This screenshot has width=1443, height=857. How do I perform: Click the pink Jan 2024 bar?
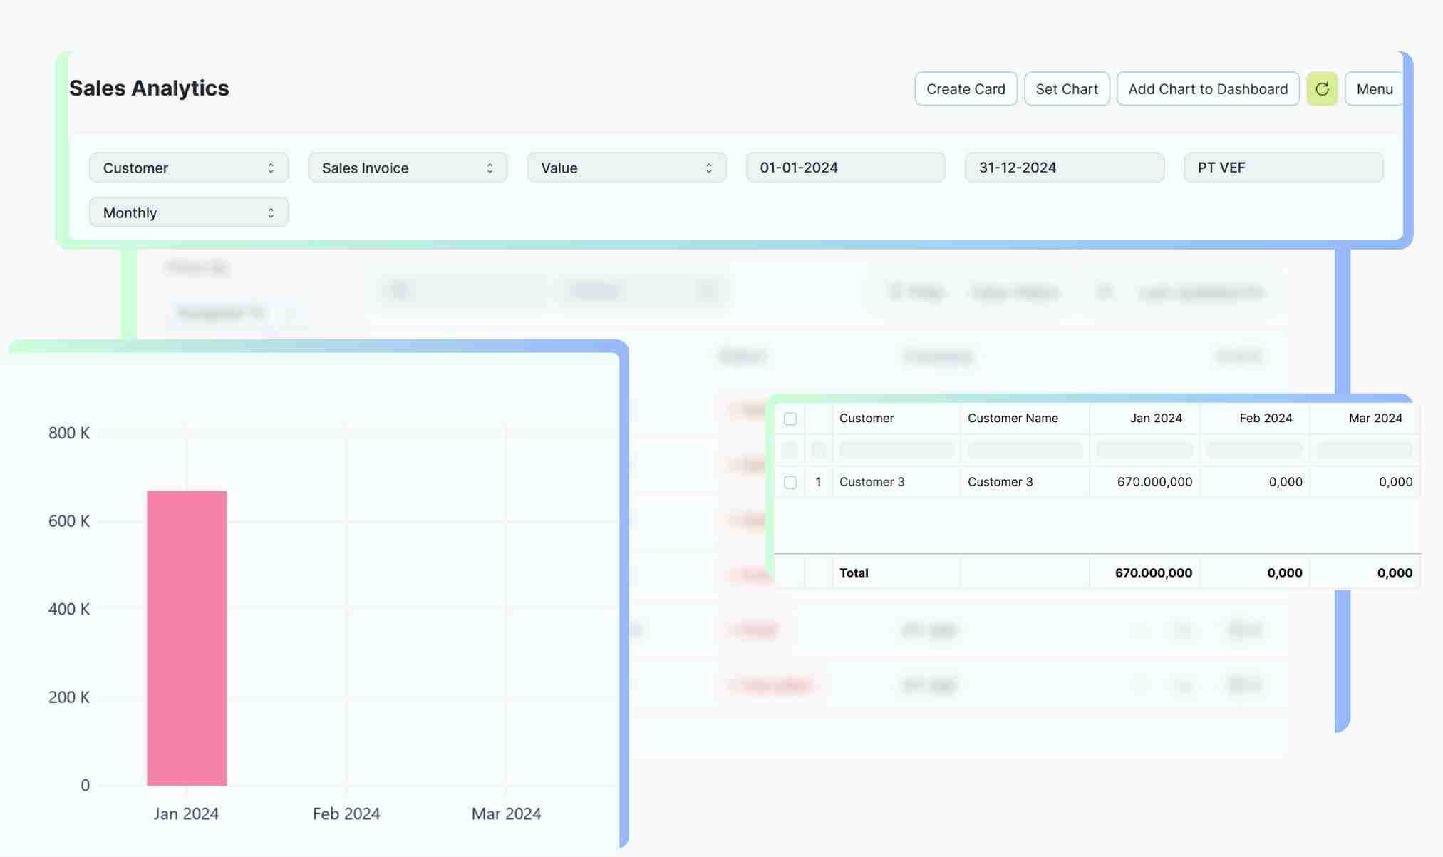(x=187, y=637)
